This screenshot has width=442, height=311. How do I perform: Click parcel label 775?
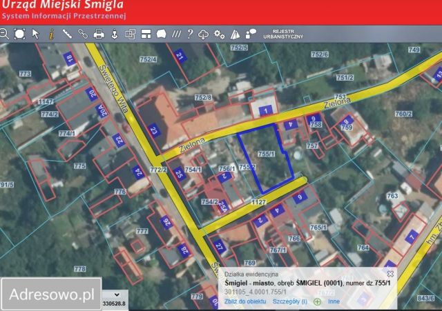pos(80,166)
